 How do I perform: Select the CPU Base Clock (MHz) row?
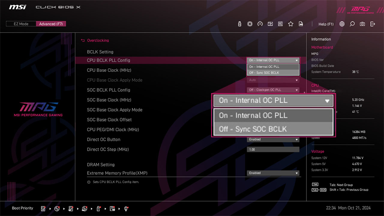109,70
